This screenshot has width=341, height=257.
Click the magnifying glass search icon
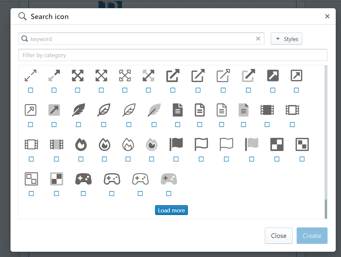pos(22,16)
